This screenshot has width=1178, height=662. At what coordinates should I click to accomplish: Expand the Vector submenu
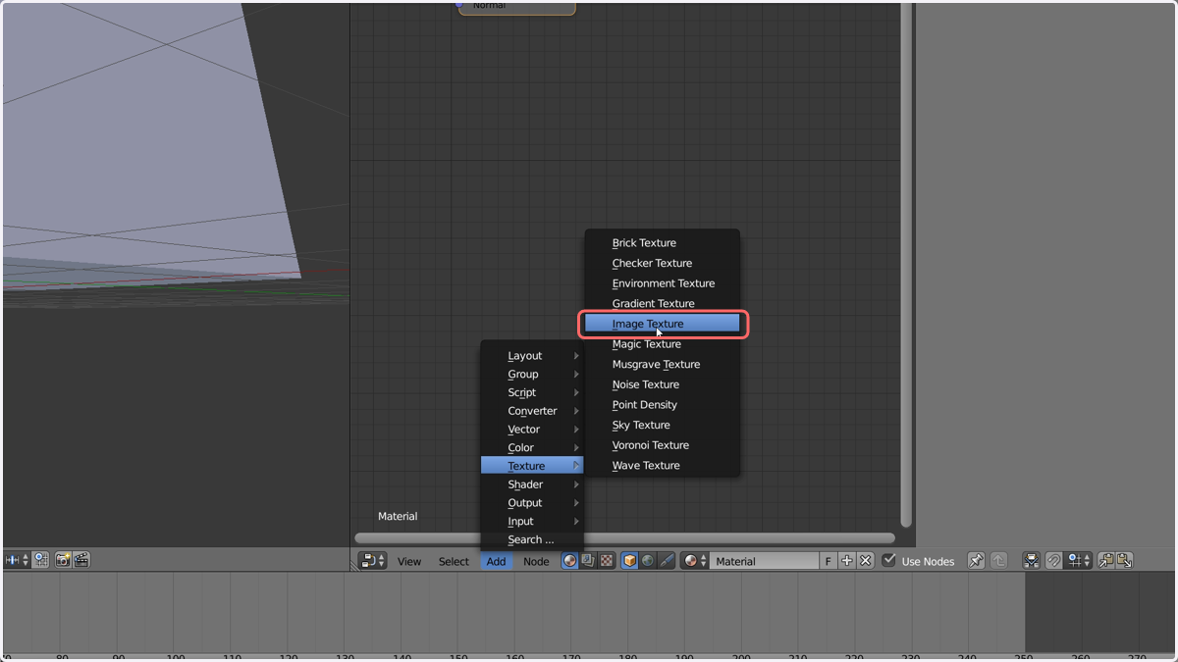click(532, 430)
